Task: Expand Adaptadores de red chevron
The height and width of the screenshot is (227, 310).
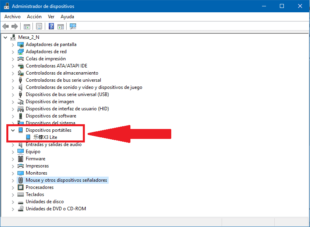Action: point(13,52)
